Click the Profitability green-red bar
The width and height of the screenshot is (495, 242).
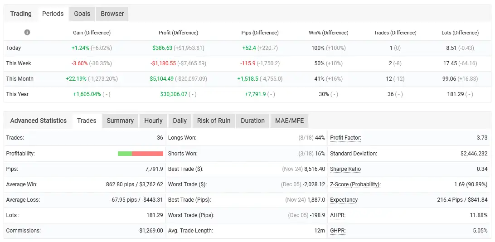[140, 154]
